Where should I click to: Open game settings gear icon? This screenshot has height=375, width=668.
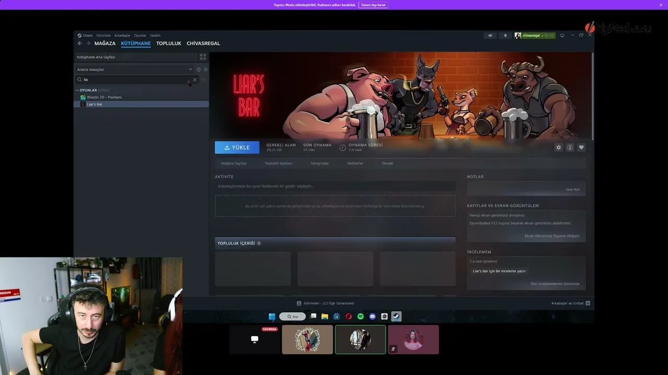coord(558,147)
